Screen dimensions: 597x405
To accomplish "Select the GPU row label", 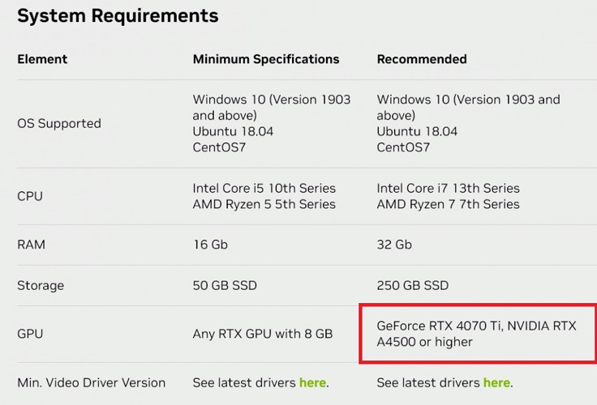I will tap(30, 334).
